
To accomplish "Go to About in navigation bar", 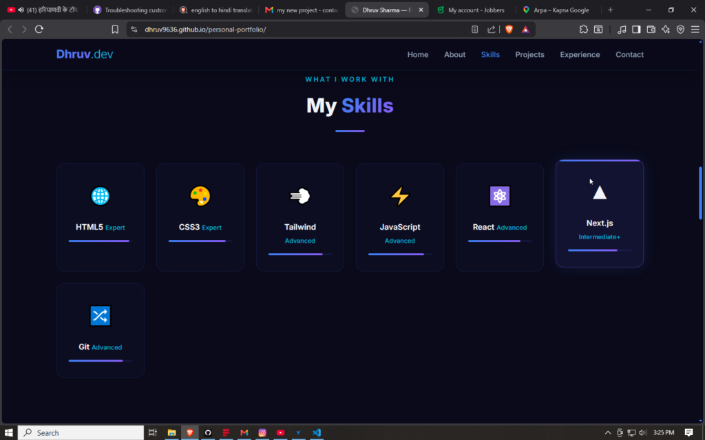I will [x=454, y=54].
